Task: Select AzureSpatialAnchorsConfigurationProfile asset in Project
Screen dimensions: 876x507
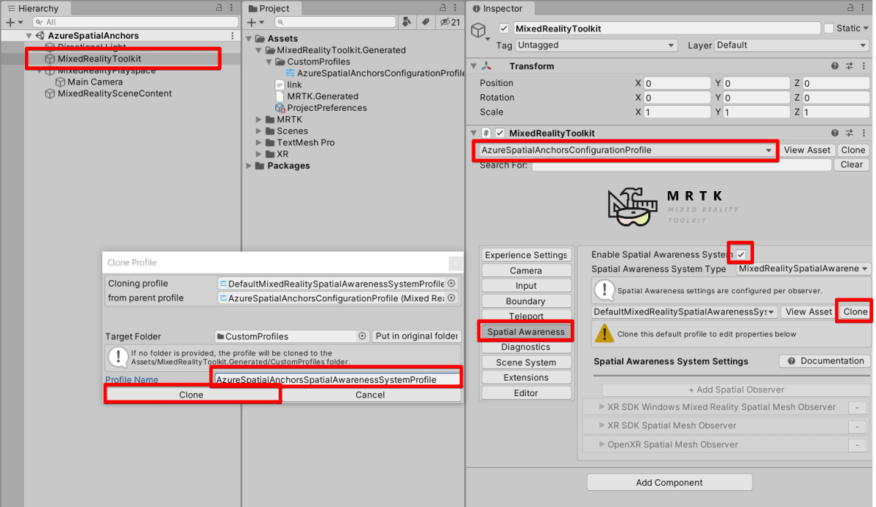Action: click(375, 74)
